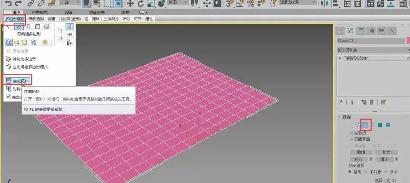Image resolution: width=410 pixels, height=183 pixels.
Task: Select Polygon sub-object level in ribbon
Action: tap(38, 27)
